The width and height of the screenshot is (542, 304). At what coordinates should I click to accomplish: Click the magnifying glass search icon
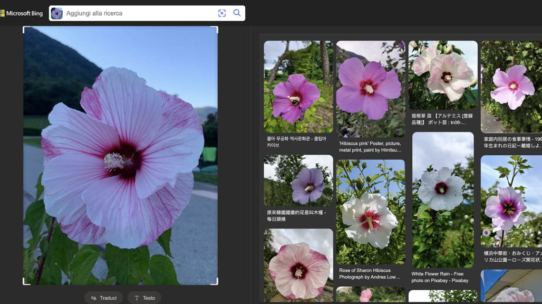[237, 13]
